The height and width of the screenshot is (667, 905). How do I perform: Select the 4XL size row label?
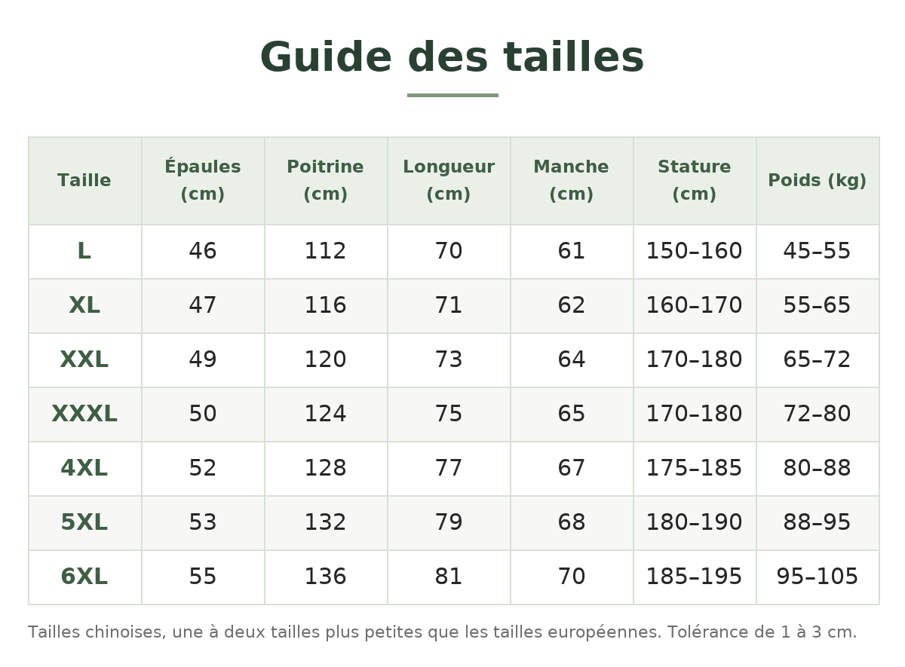(84, 469)
